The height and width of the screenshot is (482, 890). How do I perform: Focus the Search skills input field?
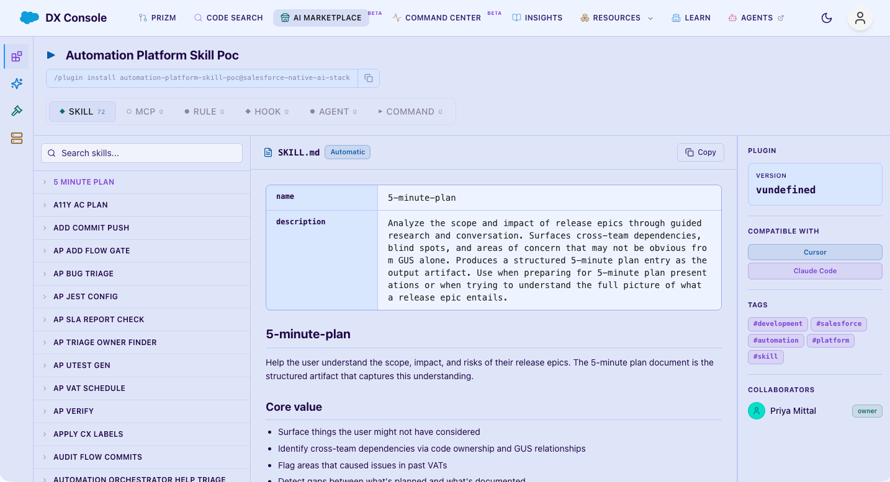[142, 153]
